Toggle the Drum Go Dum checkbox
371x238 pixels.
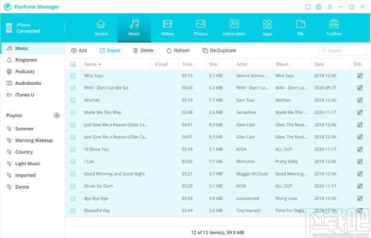click(73, 186)
